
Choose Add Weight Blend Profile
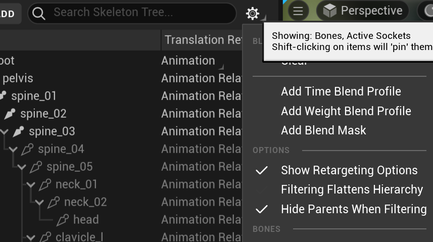click(346, 111)
